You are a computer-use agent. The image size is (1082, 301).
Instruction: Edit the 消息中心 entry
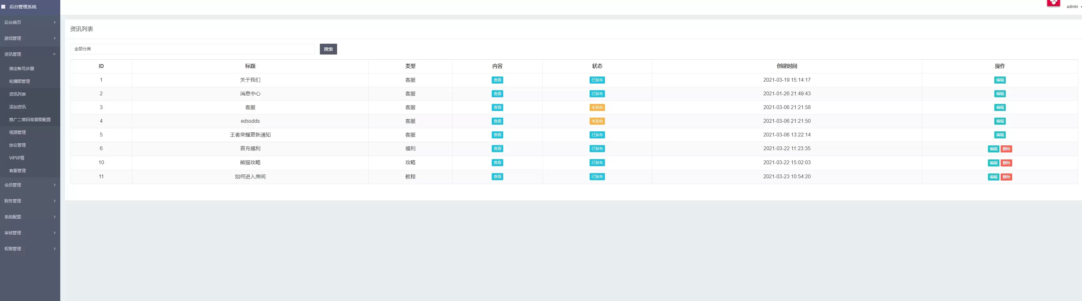pyautogui.click(x=999, y=94)
